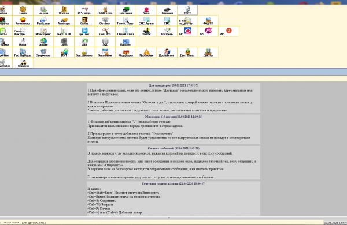Click the date and time in status bar right corner
347x225 pixels.
point(335,223)
